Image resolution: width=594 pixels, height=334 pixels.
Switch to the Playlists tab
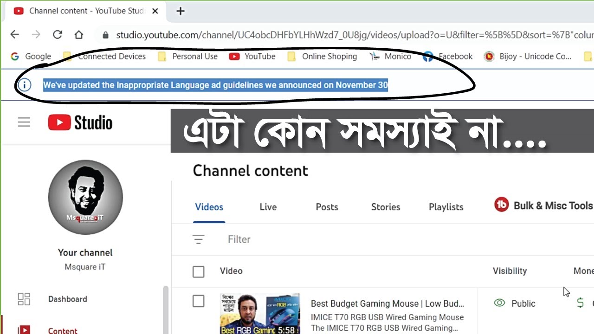coord(446,207)
